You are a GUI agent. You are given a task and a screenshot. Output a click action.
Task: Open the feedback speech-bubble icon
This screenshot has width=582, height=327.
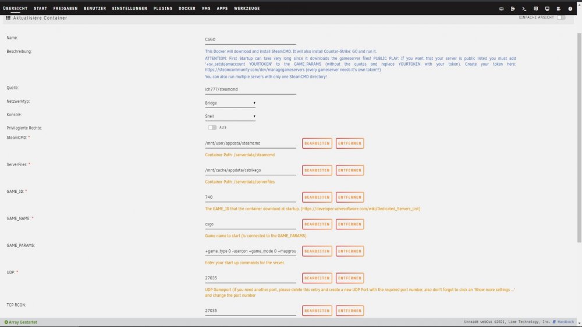pyautogui.click(x=535, y=9)
